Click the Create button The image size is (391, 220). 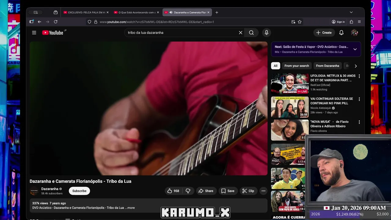click(324, 33)
